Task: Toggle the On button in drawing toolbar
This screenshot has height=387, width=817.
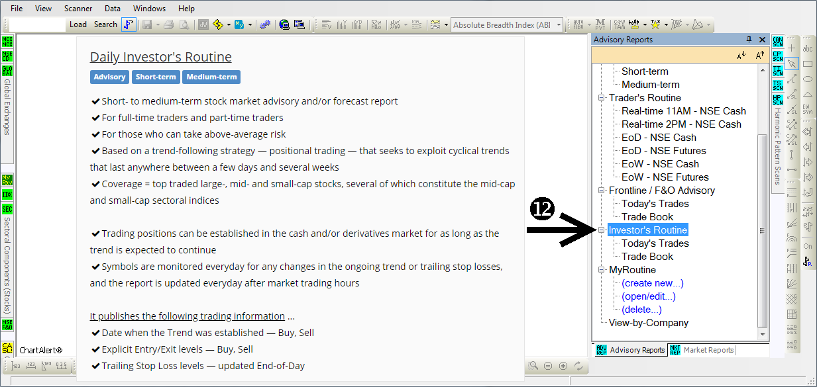Action: [x=808, y=246]
